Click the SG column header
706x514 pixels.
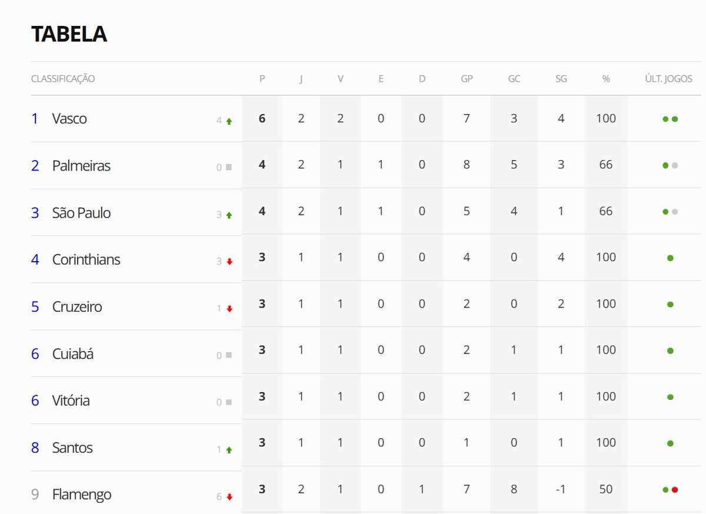click(561, 79)
